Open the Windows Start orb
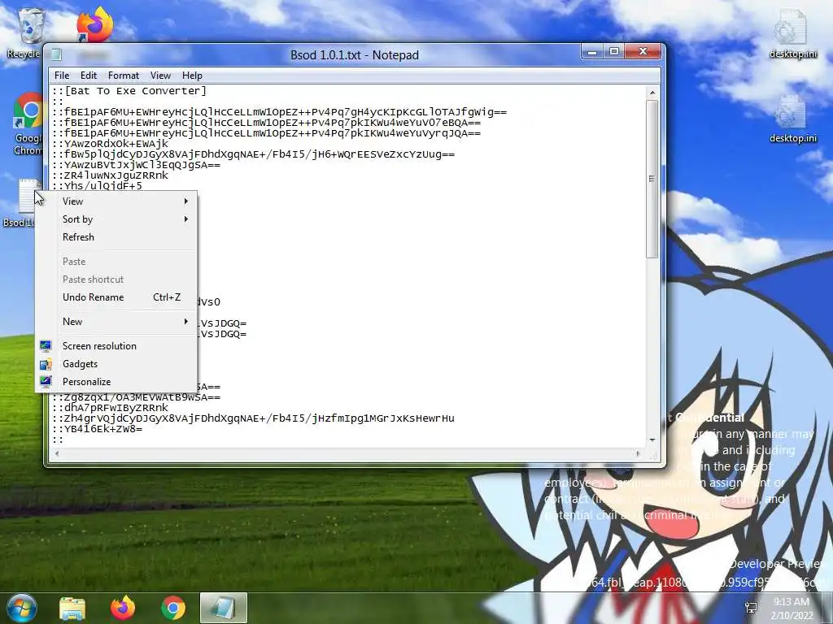Viewport: 833px width, 624px height. click(22, 608)
